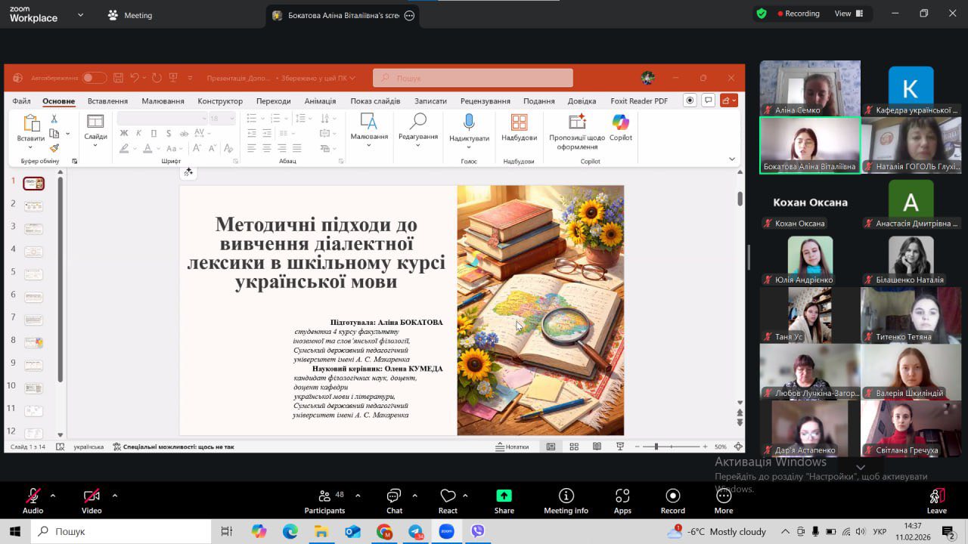This screenshot has width=968, height=544.
Task: Expand audio options arrow beside Audio
Action: [53, 496]
